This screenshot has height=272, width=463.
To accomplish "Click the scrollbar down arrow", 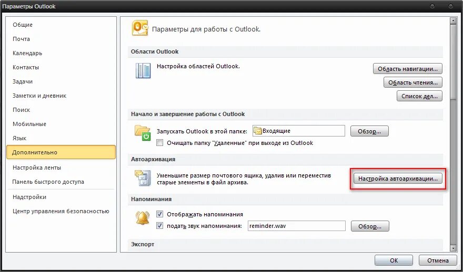I will click(453, 248).
